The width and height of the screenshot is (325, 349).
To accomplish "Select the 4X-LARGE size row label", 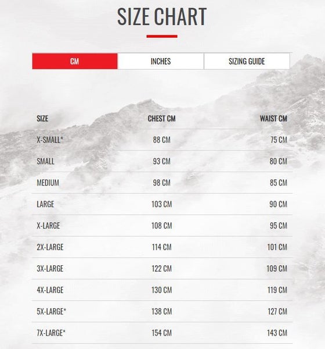I will tap(50, 290).
